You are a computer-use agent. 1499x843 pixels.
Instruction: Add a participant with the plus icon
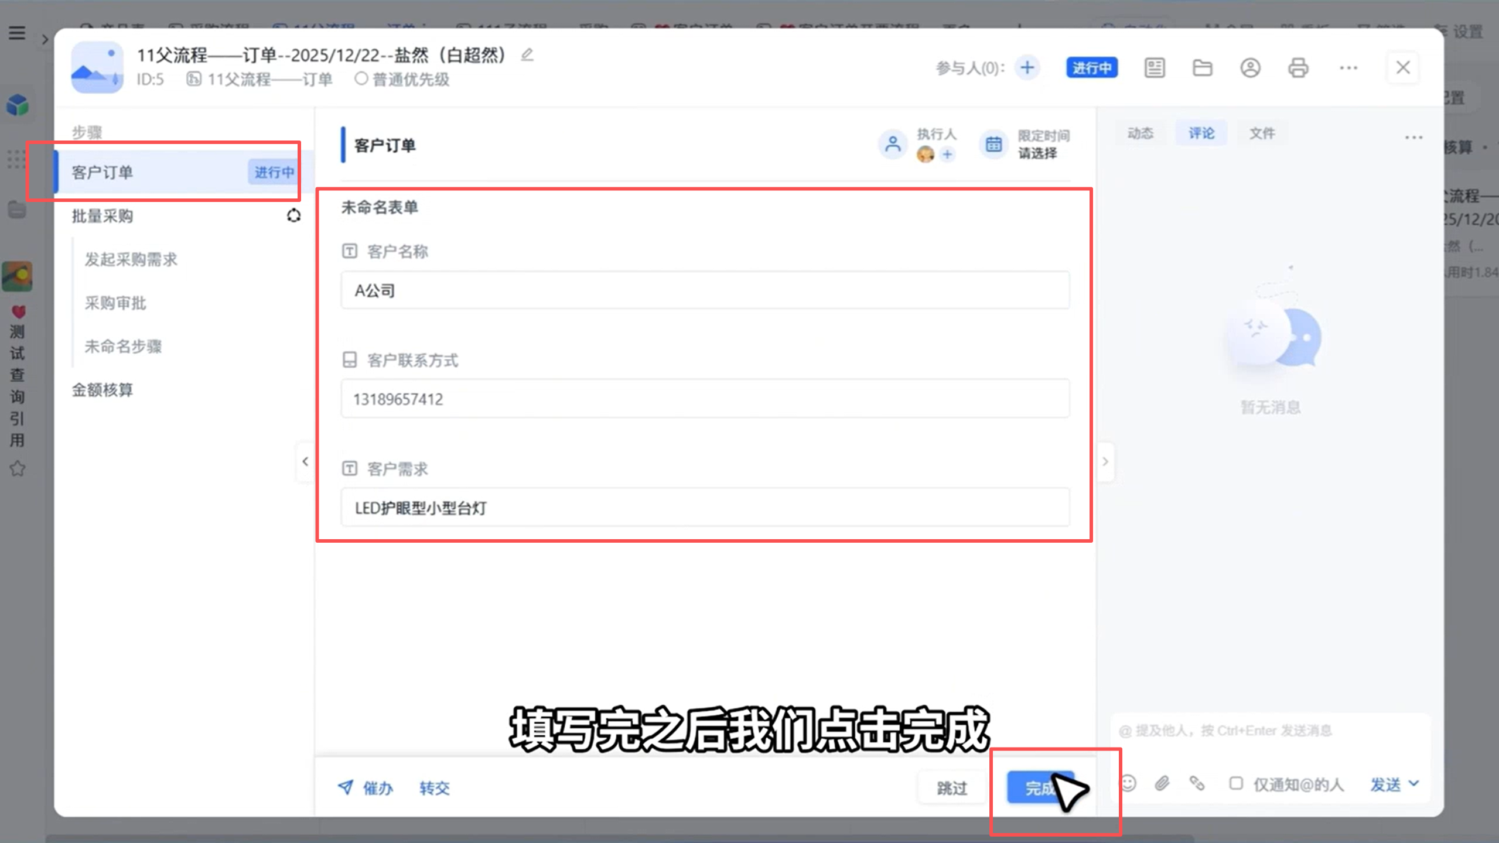[x=1027, y=68]
